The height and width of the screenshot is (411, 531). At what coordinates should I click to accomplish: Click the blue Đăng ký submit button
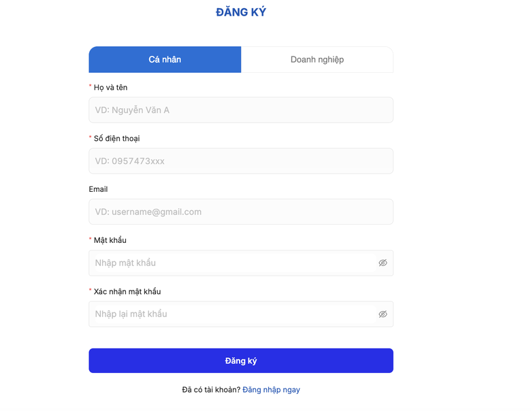[241, 361]
